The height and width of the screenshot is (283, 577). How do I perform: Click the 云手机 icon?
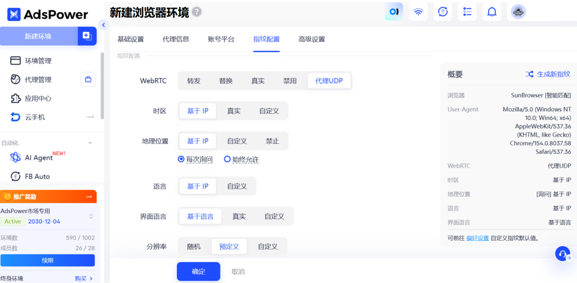point(15,117)
